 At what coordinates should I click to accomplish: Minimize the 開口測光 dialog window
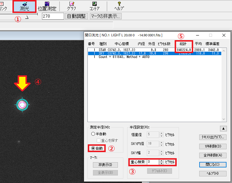[198, 35]
